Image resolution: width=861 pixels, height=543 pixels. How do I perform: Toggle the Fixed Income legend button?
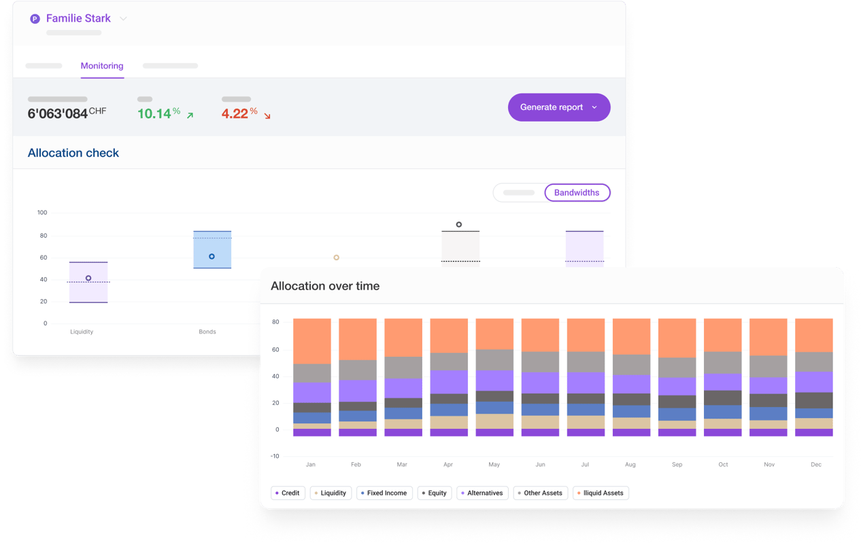click(384, 493)
